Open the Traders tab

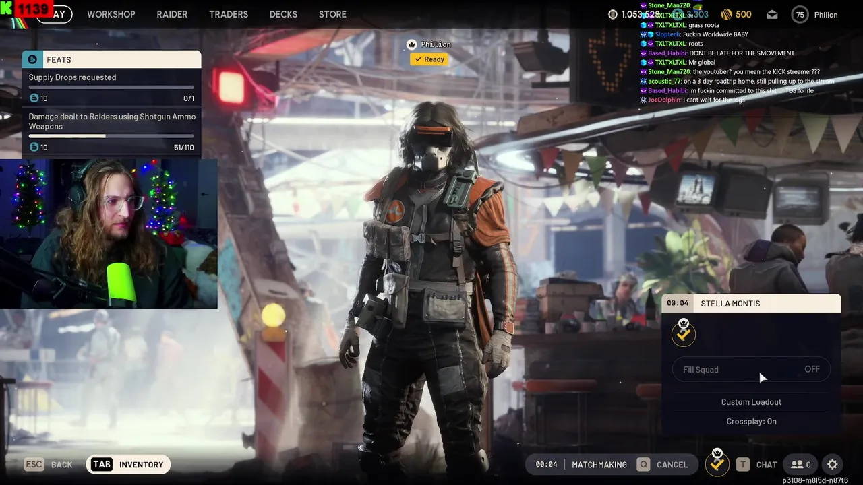[229, 14]
